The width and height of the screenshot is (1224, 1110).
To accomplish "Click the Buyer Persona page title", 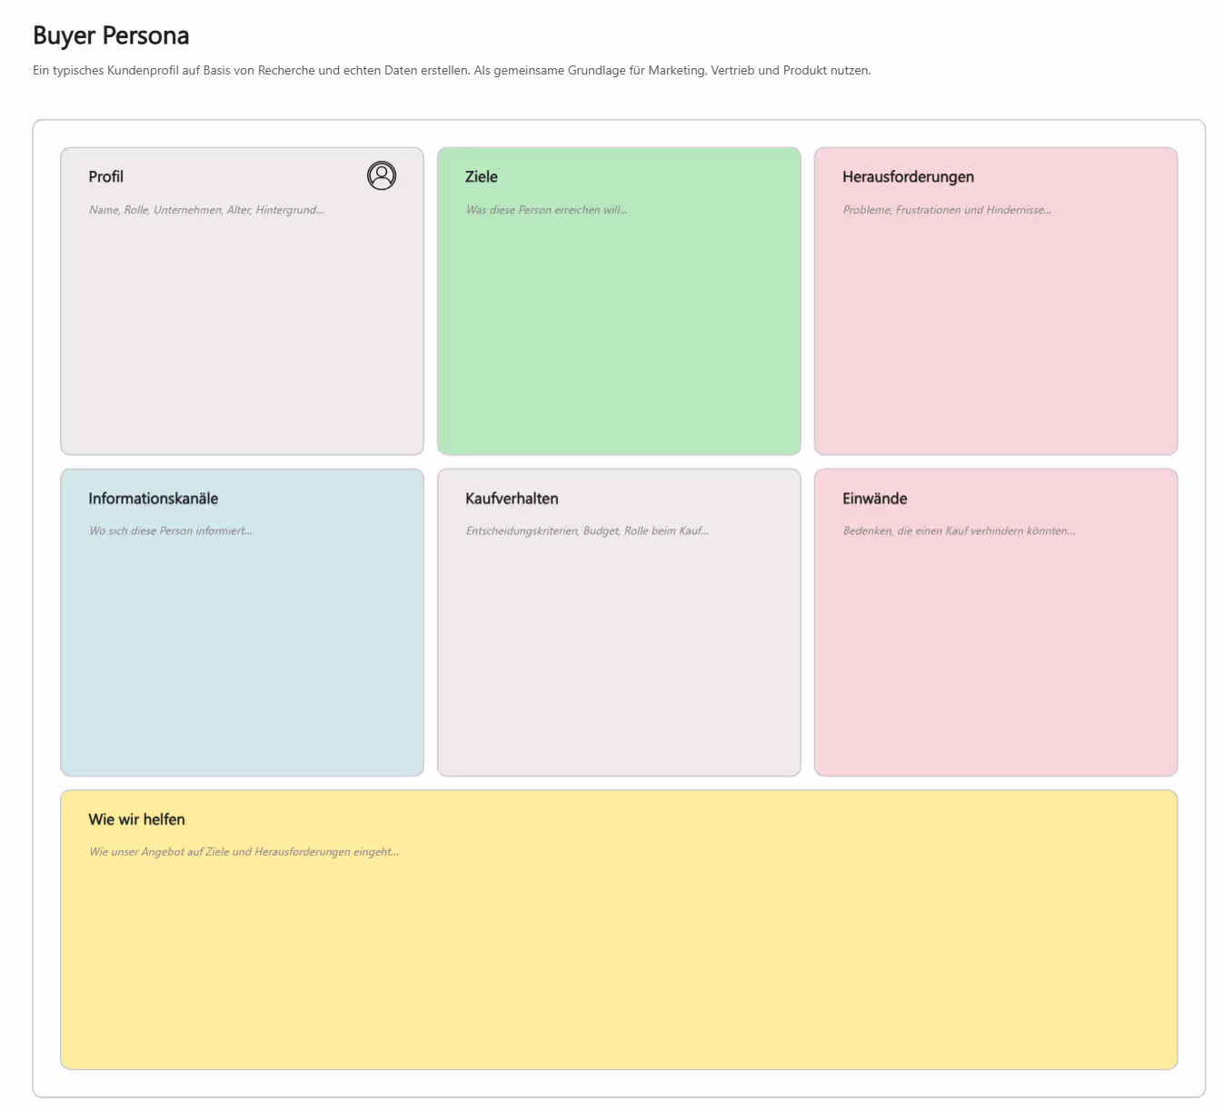I will 111,35.
